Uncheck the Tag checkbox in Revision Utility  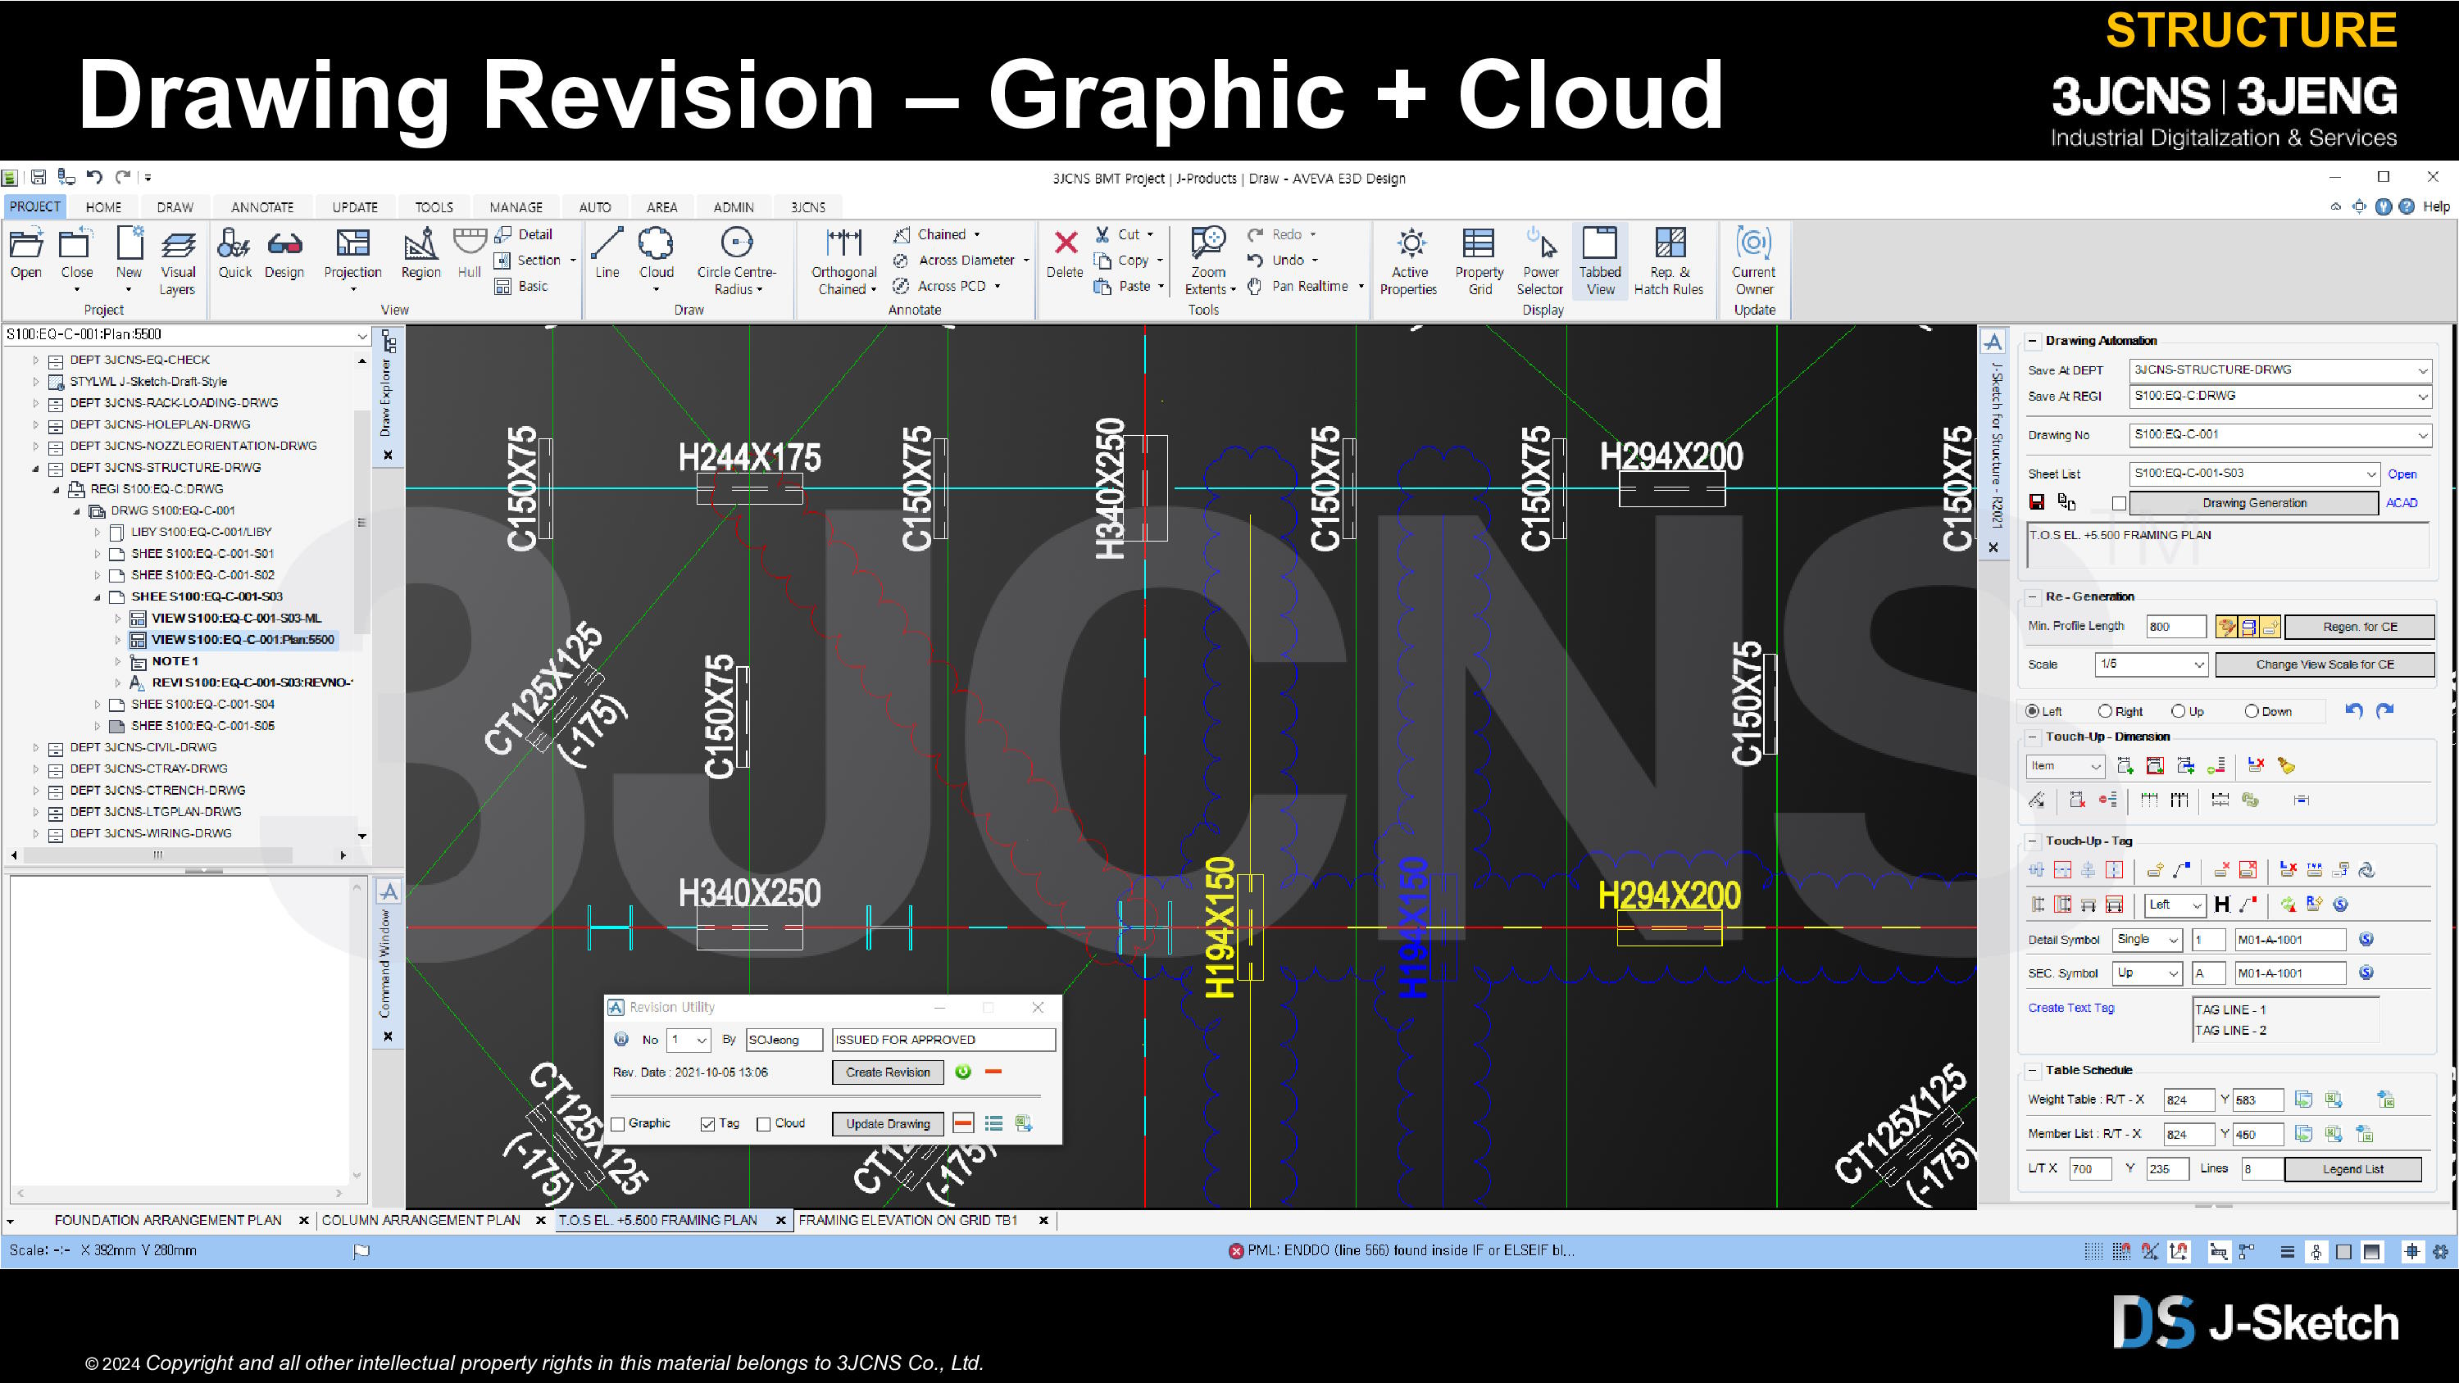point(707,1124)
